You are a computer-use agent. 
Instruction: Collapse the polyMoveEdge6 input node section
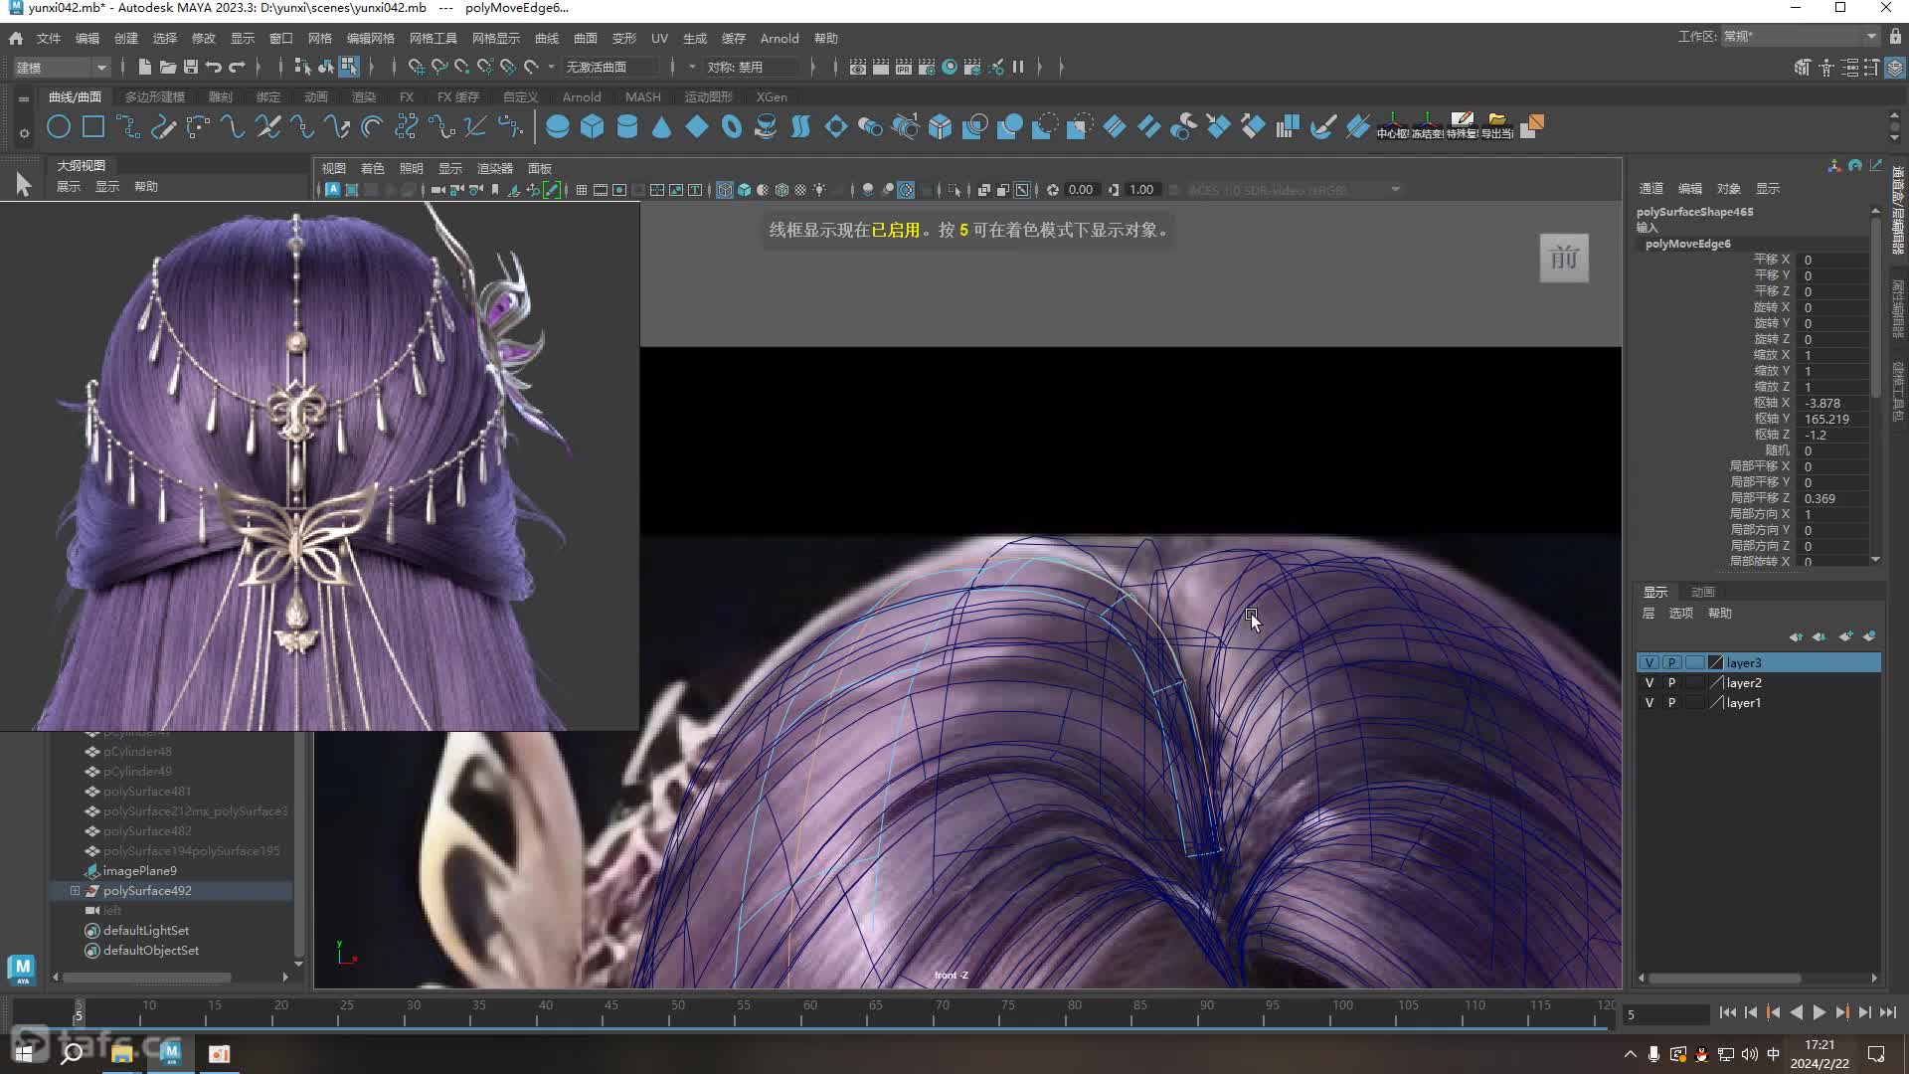[x=1687, y=244]
